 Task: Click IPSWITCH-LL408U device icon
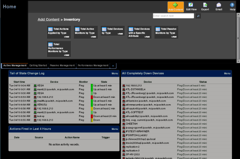124,135
